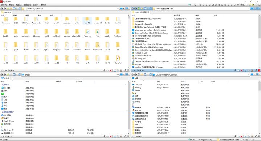This screenshot has height=141, width=261.
Task: Open the en-US folder icon
Action: point(16,58)
